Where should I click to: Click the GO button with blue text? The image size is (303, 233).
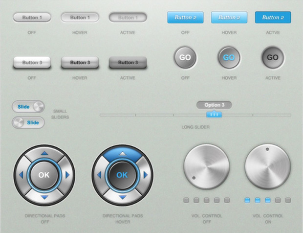click(x=229, y=58)
